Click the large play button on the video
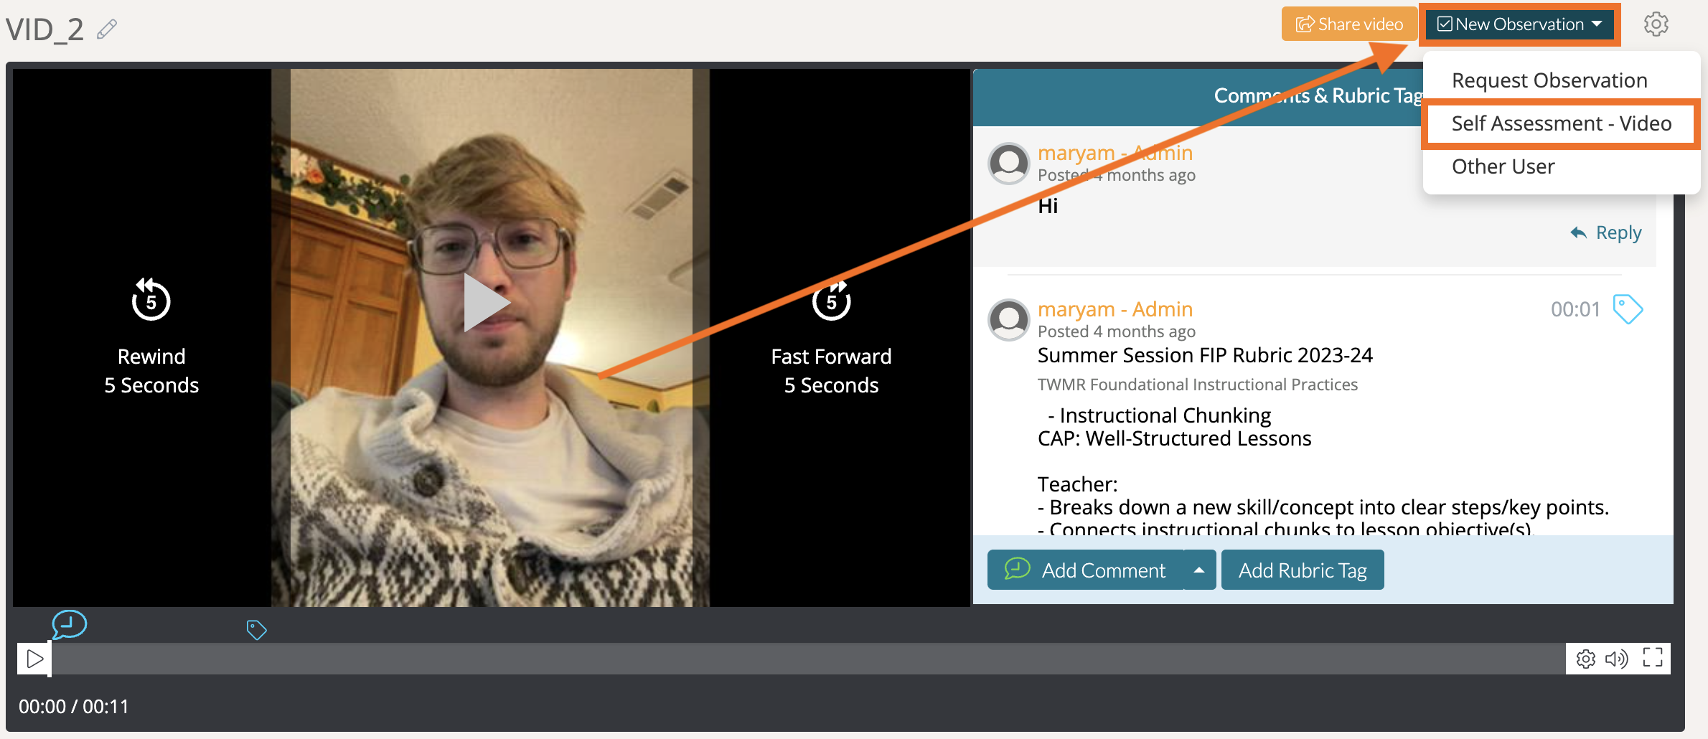Viewport: 1708px width, 739px height. click(487, 303)
